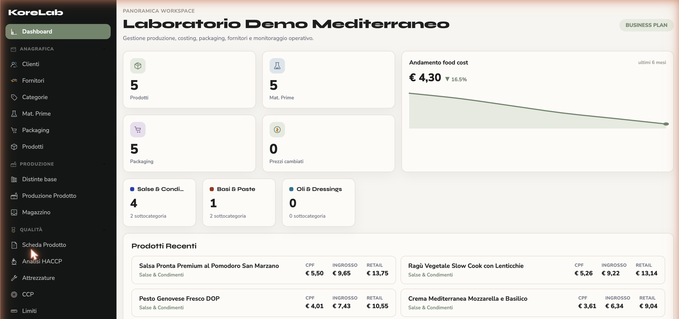Screen dimensions: 679x319
Task: Collapse the Anagrafica section chevron
Action: point(104,49)
